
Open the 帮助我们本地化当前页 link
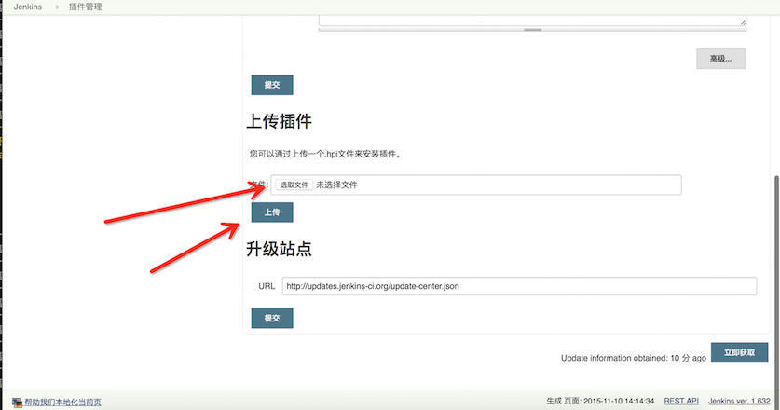tap(62, 403)
